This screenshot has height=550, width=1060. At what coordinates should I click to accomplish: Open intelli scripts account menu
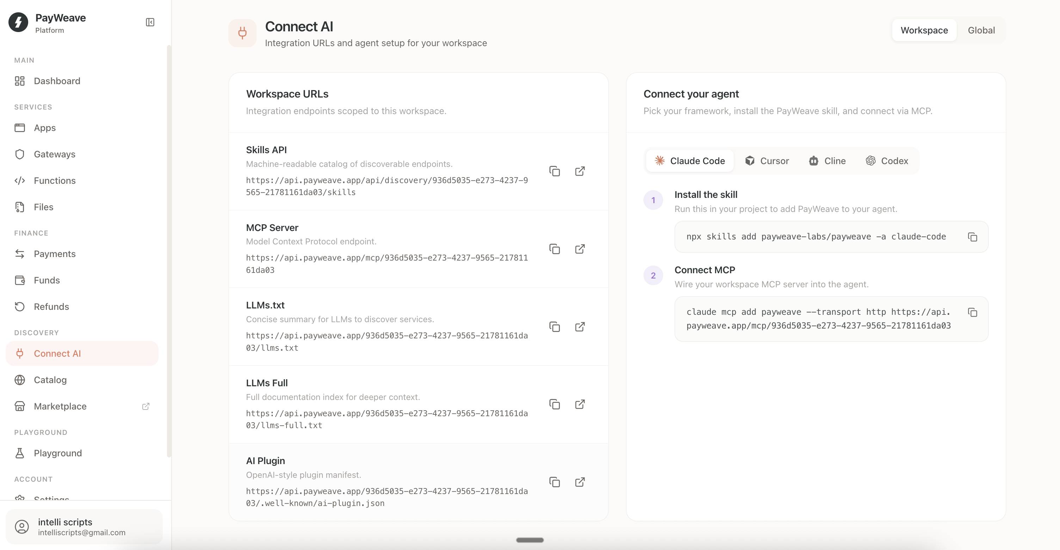point(84,526)
